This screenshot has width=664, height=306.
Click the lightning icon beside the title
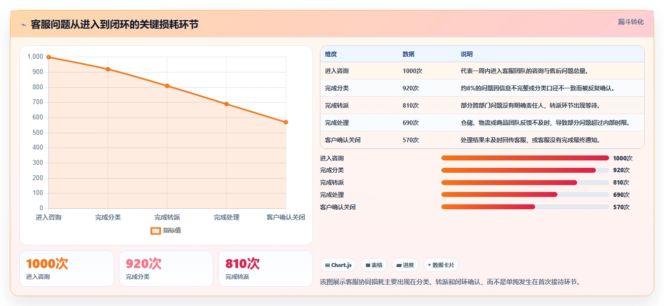pos(23,25)
